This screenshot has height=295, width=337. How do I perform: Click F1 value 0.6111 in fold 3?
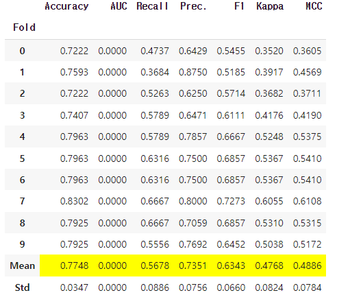point(231,115)
